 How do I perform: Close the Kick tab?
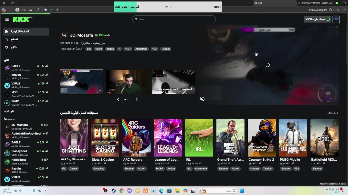tap(256, 3)
